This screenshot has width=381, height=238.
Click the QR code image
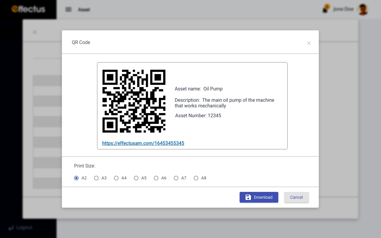coord(134,101)
